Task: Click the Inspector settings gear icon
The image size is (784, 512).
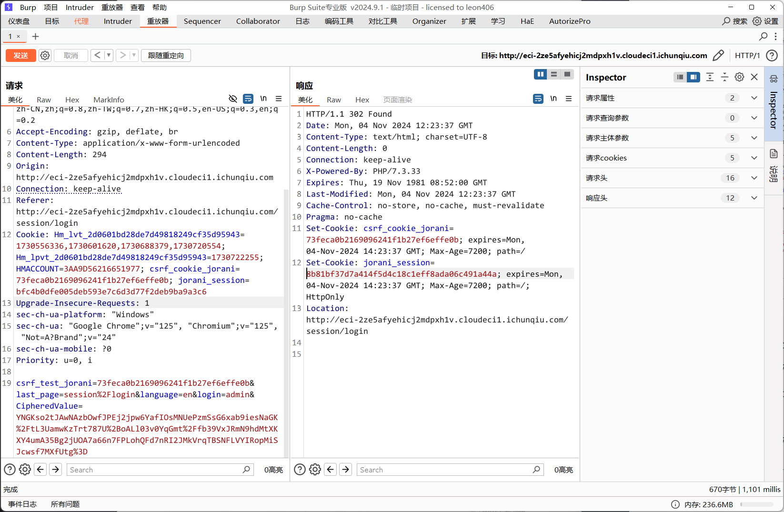Action: [x=739, y=77]
